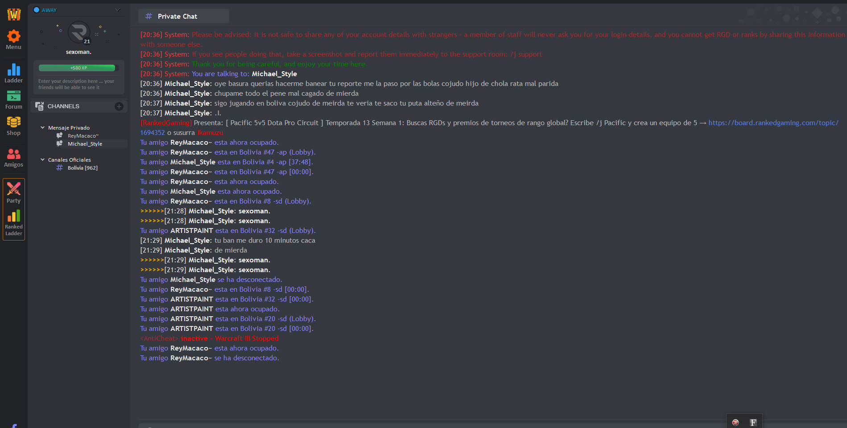Screen dimensions: 847x428
Task: Add a channel with the plus button
Action: coord(119,106)
